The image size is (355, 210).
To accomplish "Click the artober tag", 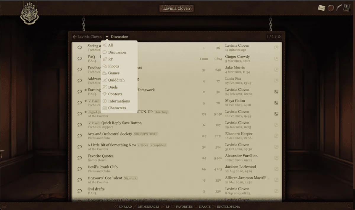I will pyautogui.click(x=143, y=145).
